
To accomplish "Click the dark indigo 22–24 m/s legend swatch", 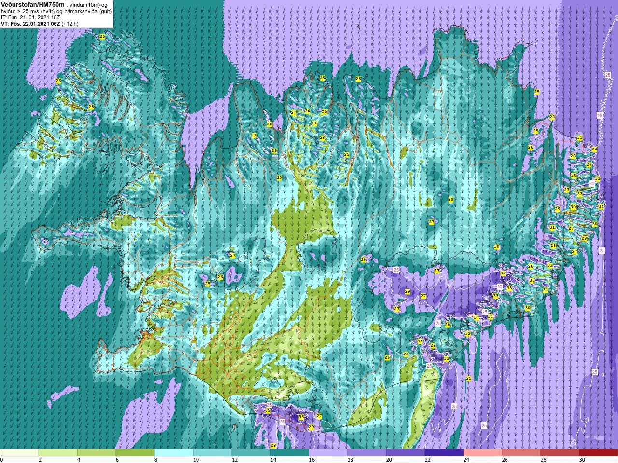I will pos(444,453).
